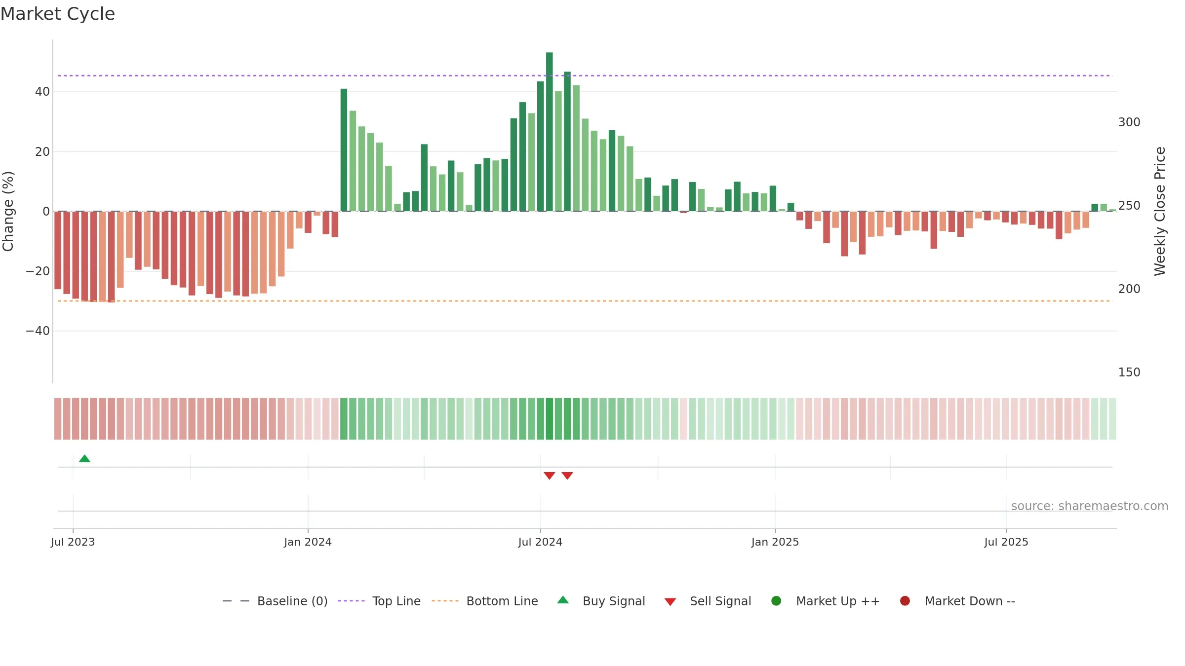Click the 250 tick on the right axis
Image resolution: width=1185 pixels, height=666 pixels.
point(1129,206)
